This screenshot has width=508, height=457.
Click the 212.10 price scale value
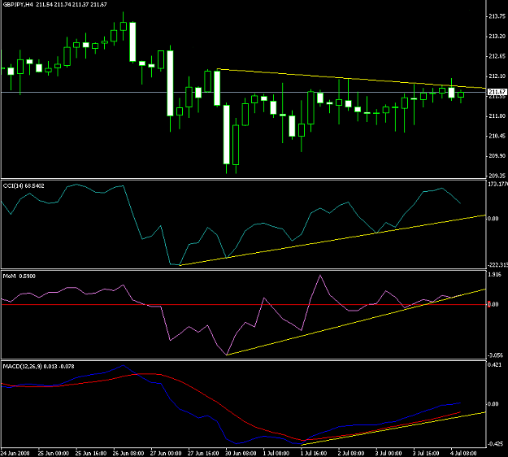pos(497,76)
